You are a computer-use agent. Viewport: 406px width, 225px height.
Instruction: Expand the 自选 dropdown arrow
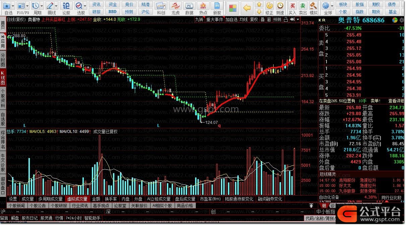[x=13, y=6]
